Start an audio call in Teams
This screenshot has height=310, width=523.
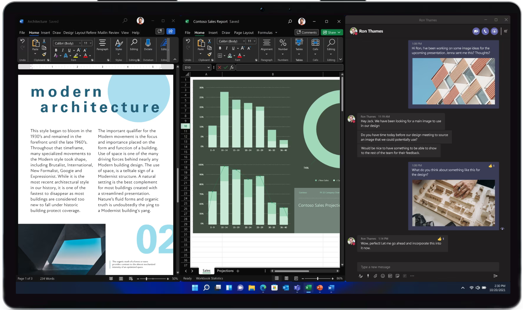pos(485,31)
